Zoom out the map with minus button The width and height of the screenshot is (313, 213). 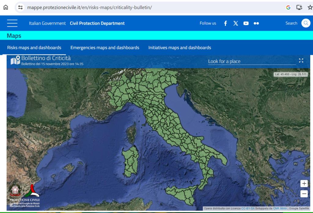(x=304, y=193)
